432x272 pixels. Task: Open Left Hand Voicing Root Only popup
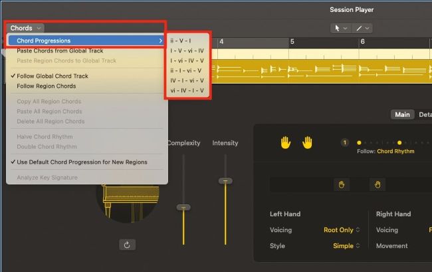point(342,230)
